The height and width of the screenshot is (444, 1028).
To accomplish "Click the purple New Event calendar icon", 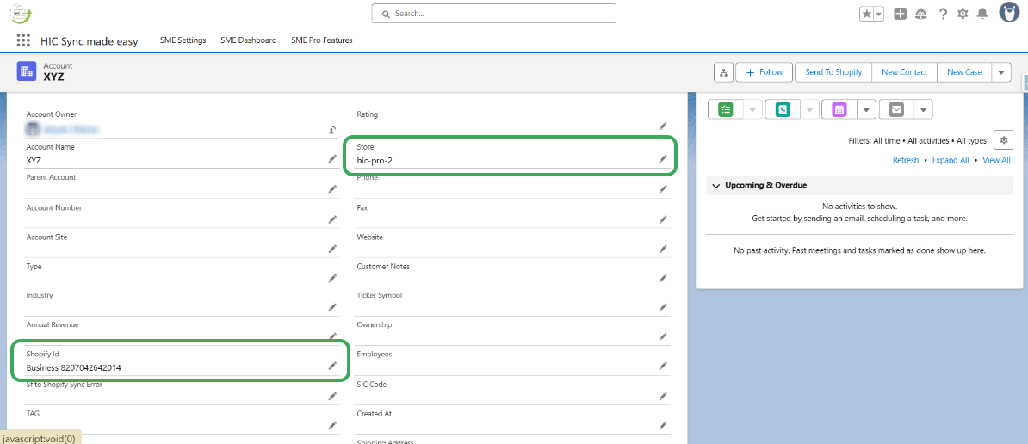I will coord(839,109).
